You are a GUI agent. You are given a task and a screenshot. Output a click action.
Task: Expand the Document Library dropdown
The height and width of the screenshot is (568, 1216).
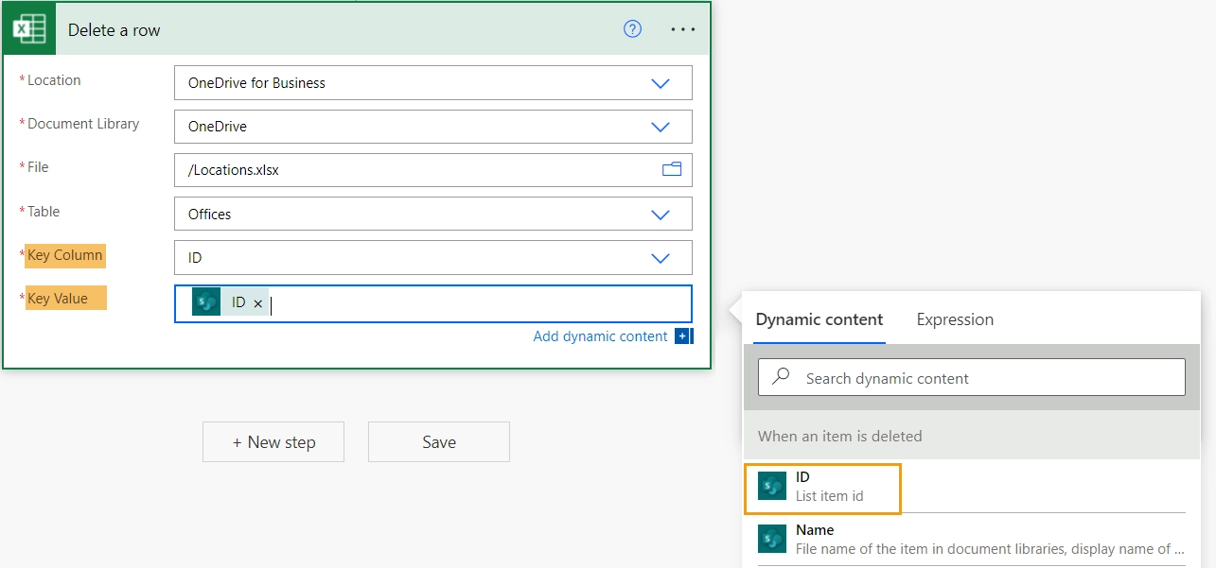(x=661, y=127)
